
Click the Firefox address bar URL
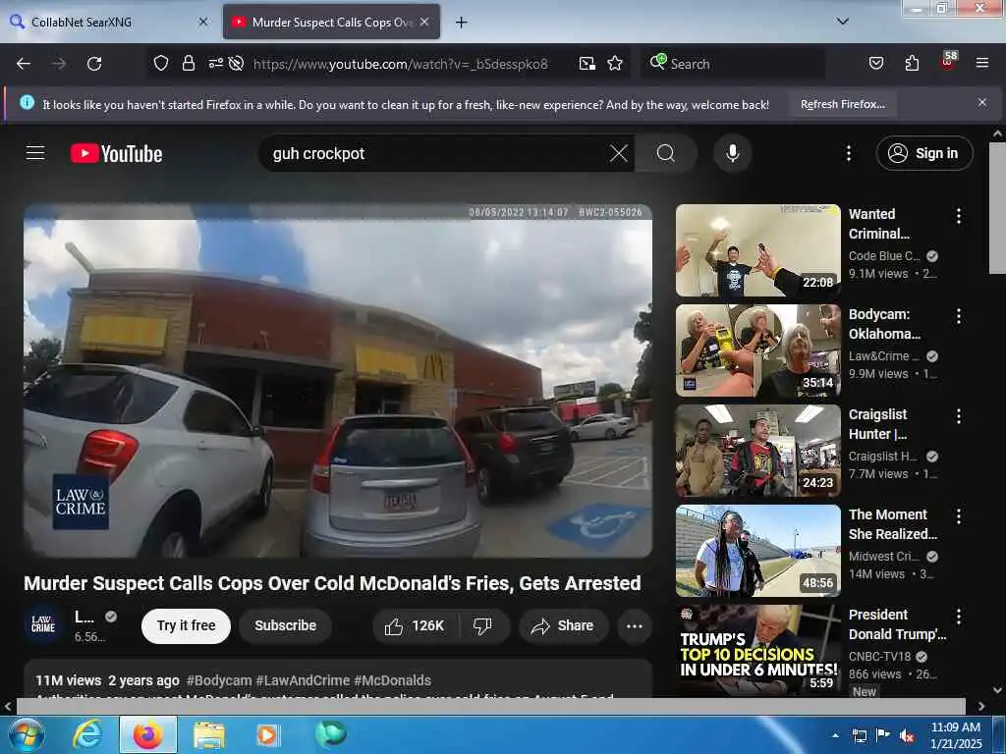pyautogui.click(x=401, y=64)
